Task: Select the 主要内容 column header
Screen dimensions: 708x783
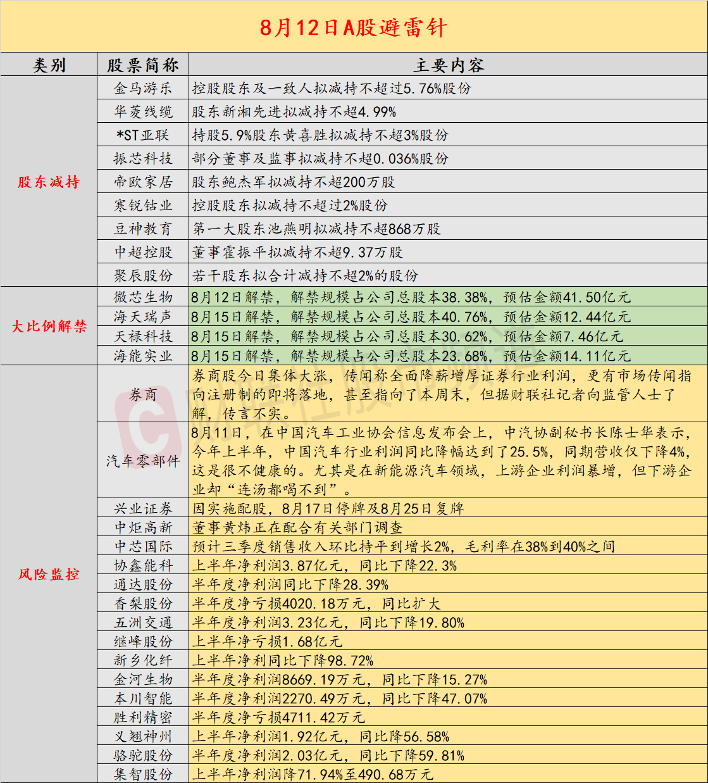Action: 448,65
